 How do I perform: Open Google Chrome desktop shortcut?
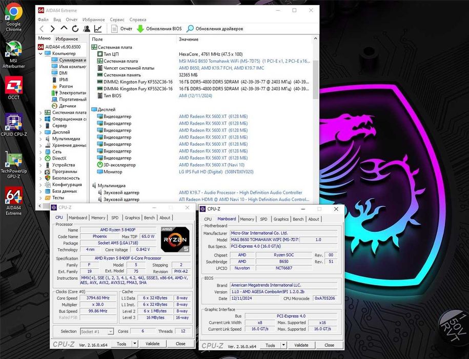[x=14, y=17]
